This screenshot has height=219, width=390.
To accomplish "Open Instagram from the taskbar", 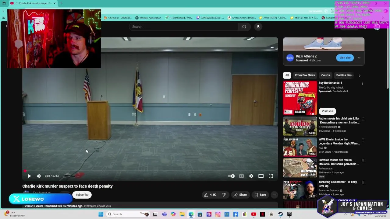I will click(x=218, y=214).
